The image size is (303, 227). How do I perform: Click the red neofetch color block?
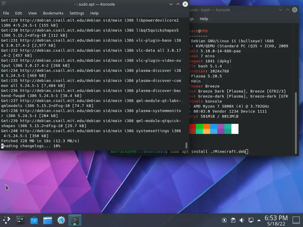[x=192, y=129]
